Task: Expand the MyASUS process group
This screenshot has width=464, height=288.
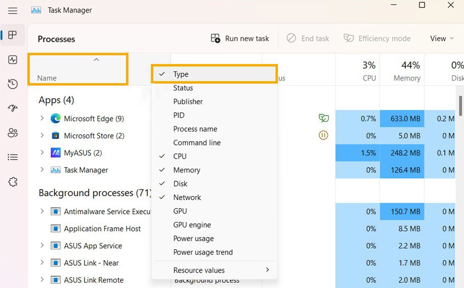Action: click(x=42, y=152)
